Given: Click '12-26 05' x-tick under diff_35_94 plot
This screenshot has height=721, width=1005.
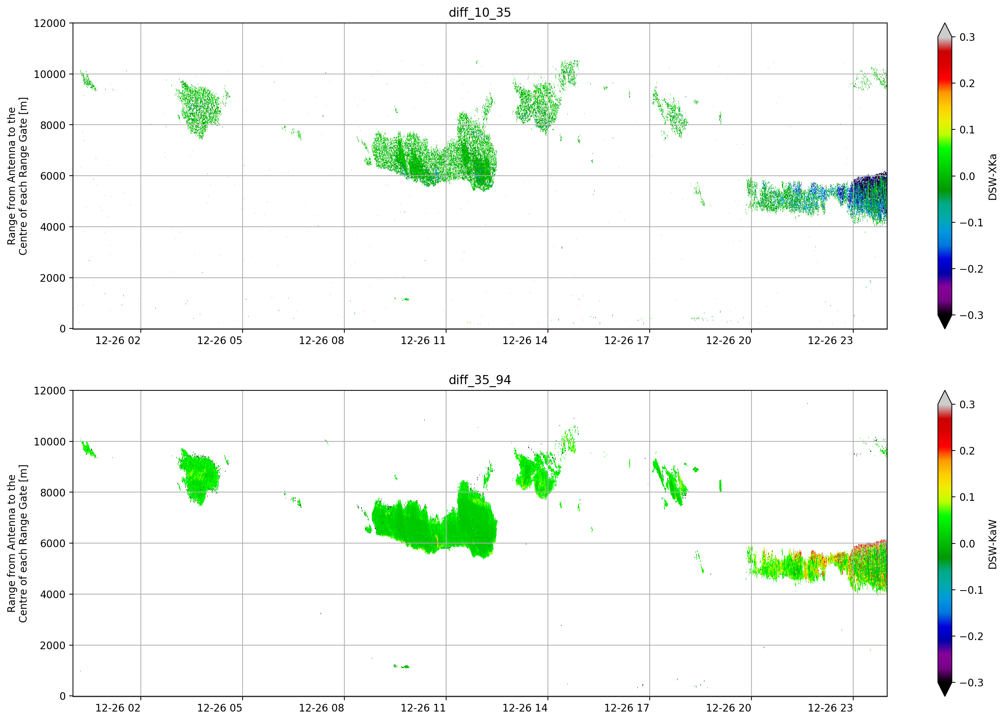Looking at the screenshot, I should click(x=219, y=708).
